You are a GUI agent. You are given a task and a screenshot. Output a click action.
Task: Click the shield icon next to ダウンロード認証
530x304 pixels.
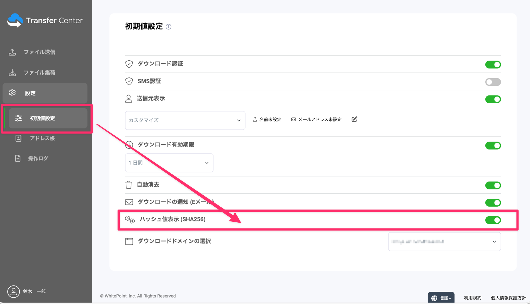(x=129, y=64)
